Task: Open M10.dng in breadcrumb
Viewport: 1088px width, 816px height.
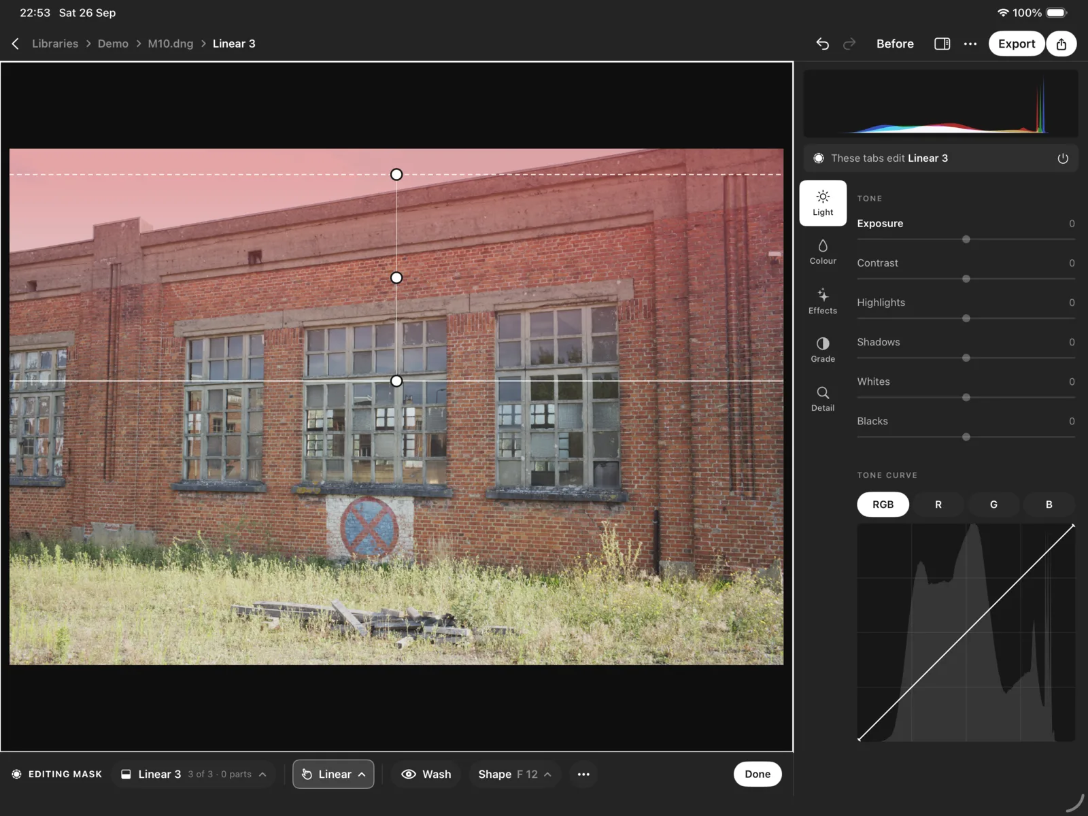Action: [x=171, y=44]
